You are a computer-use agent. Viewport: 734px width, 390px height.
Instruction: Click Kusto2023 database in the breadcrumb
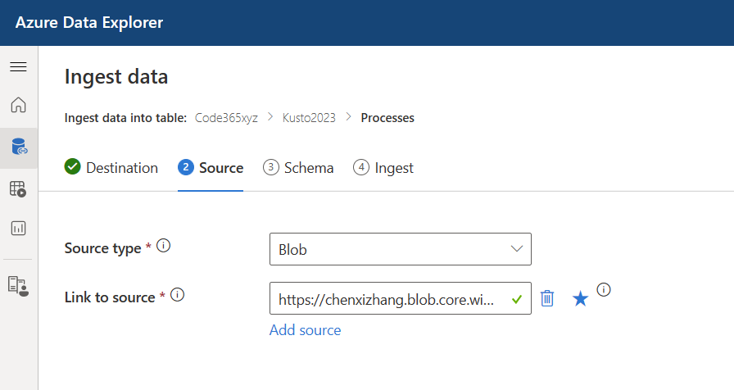coord(309,117)
